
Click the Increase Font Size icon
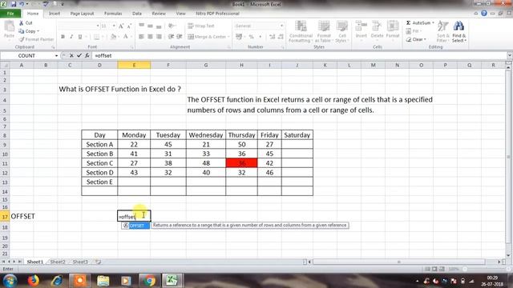121,26
